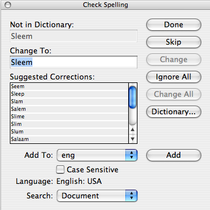This screenshot has width=210, height=210.
Task: Click the suggestions scrollbar down arrow
Action: click(x=133, y=139)
